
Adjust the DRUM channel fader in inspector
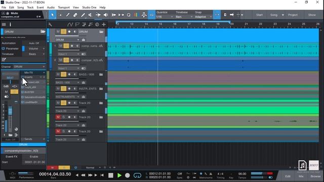[x=10, y=111]
